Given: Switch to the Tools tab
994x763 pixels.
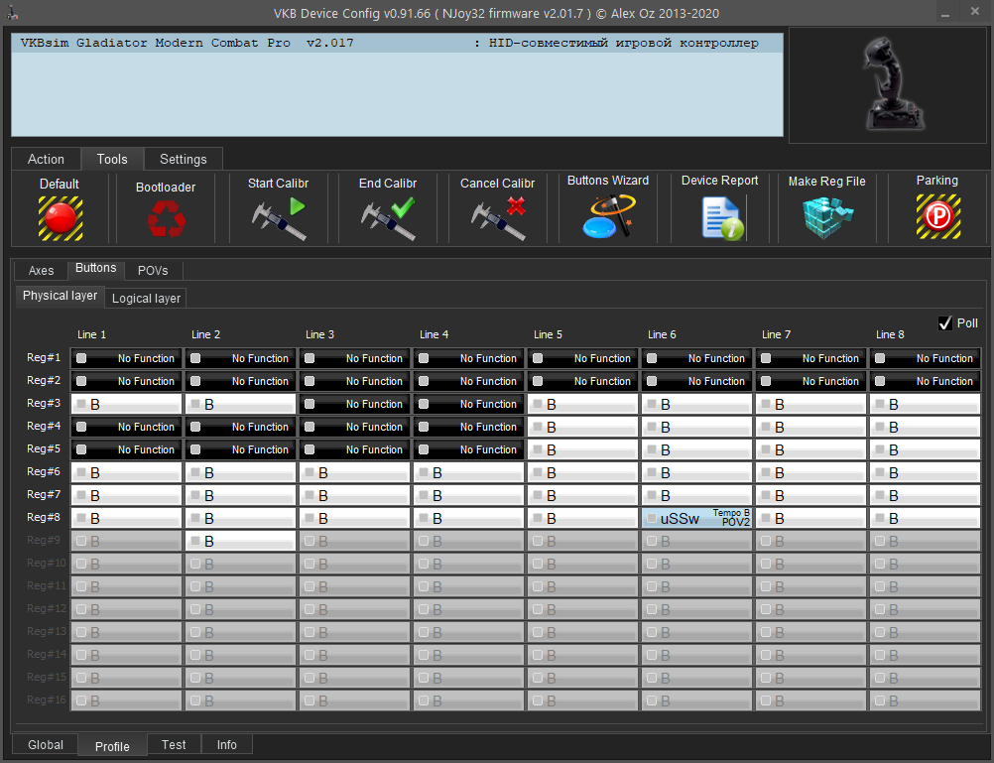Looking at the screenshot, I should [112, 159].
